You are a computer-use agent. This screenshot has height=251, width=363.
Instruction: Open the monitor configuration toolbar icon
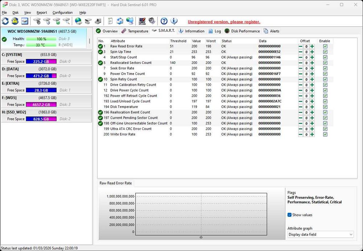(142, 21)
